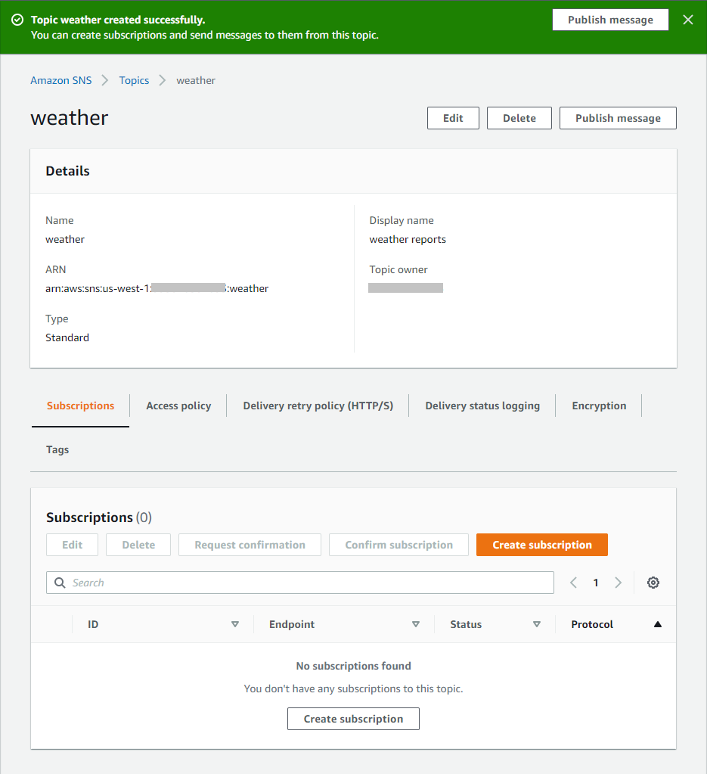The height and width of the screenshot is (774, 707).
Task: Open the Access policy tab
Action: point(178,406)
